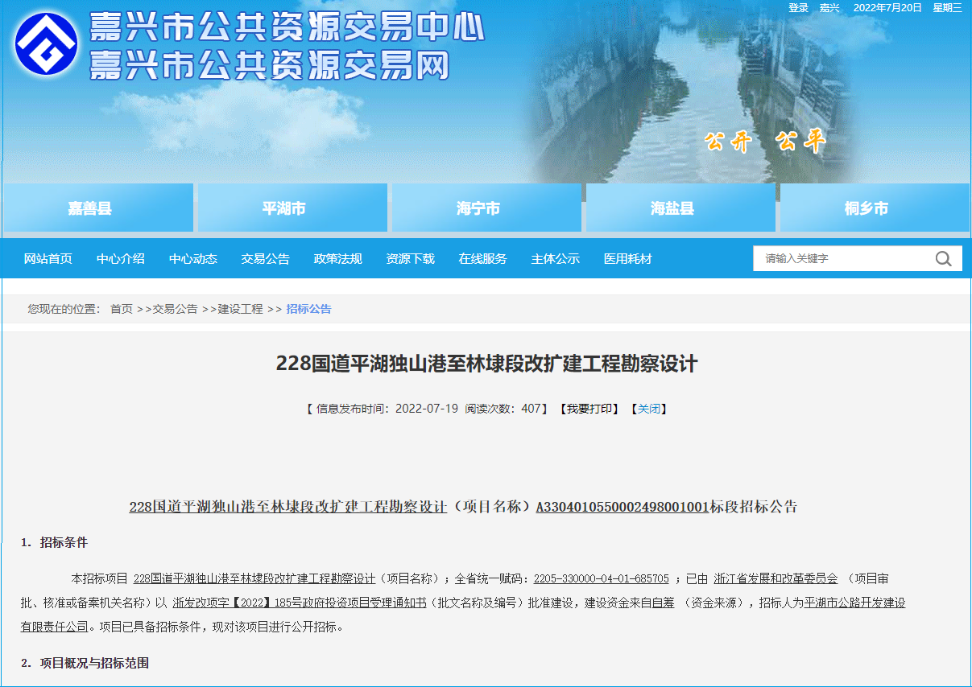Go to 交易公告 in navigation menu
Screen dimensions: 972x687
(266, 259)
